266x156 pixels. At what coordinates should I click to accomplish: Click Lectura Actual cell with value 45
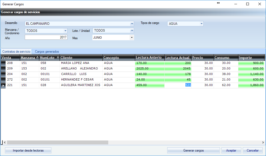coord(178,80)
